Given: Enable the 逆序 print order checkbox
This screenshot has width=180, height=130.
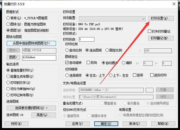Looking at the screenshot, I should 135,75.
